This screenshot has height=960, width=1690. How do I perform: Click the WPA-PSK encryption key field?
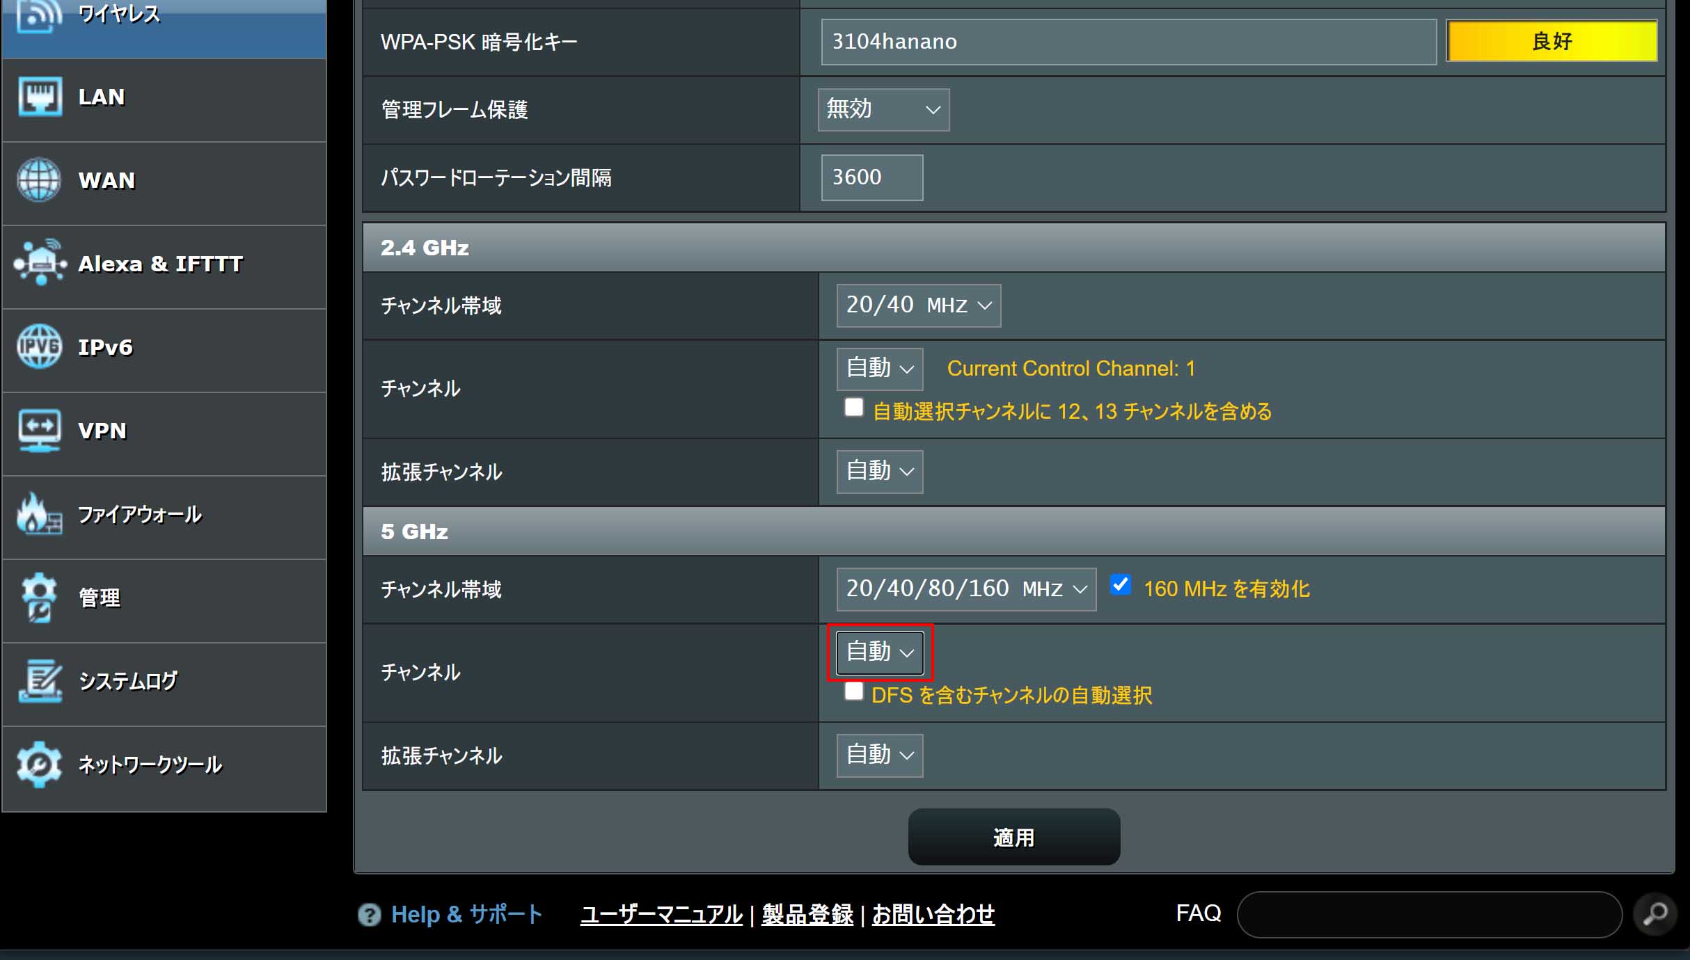pos(1128,42)
